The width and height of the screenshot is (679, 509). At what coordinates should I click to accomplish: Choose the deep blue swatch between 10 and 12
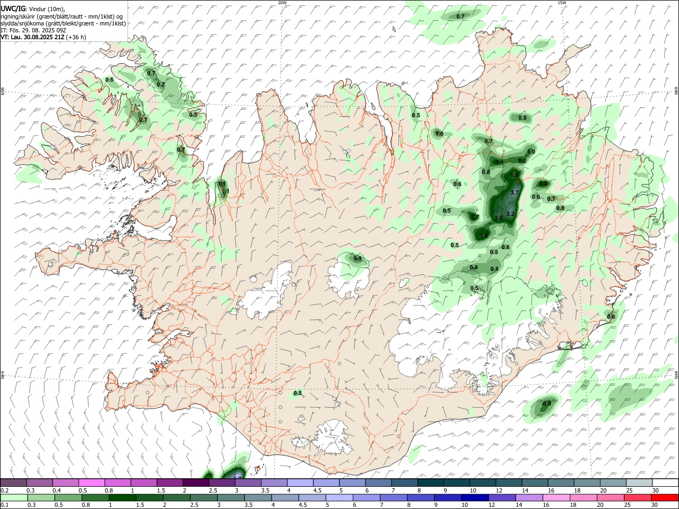coord(474,497)
